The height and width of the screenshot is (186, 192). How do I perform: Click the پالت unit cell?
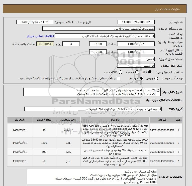coord(68,143)
